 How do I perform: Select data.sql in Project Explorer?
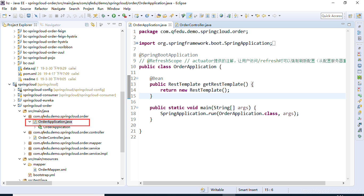(29, 68)
